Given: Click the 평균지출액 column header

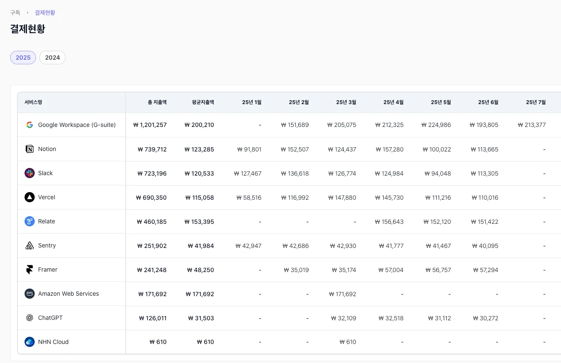Looking at the screenshot, I should [x=203, y=102].
